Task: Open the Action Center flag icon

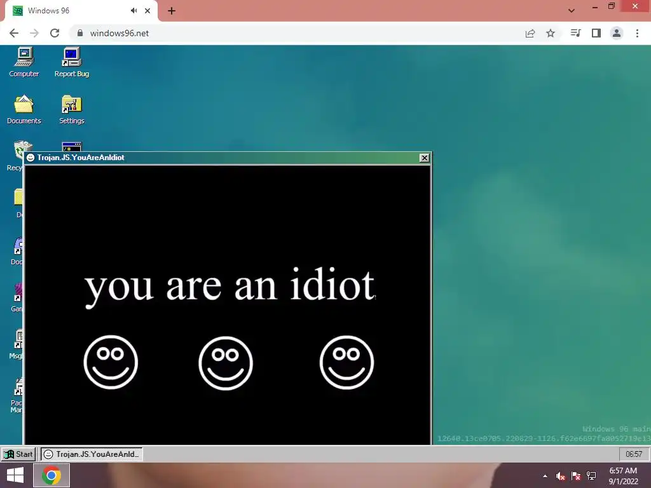Action: tap(576, 476)
